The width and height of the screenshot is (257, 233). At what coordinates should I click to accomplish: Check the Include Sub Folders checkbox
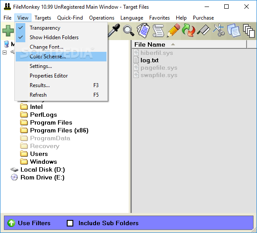[x=70, y=223]
